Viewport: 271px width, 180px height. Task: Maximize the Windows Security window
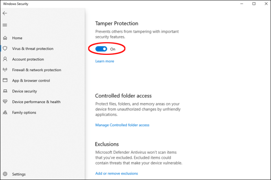(x=254, y=4)
